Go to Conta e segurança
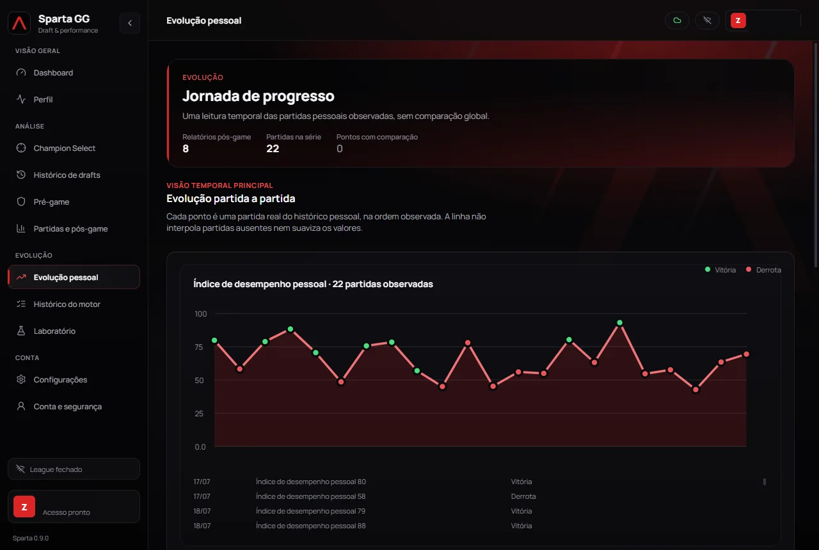 (x=74, y=407)
